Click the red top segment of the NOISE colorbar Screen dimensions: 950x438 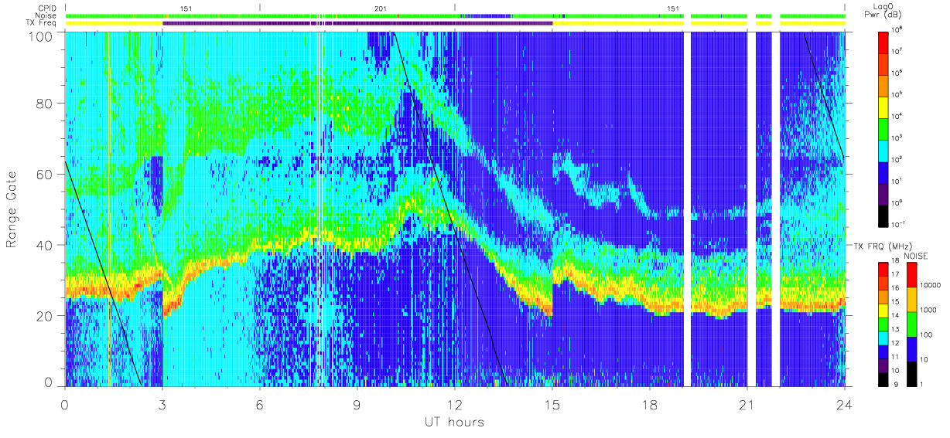[x=912, y=275]
